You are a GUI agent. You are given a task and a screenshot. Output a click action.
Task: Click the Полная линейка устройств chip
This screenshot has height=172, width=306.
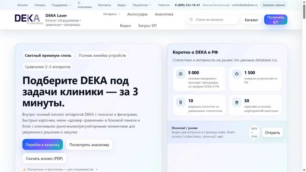click(102, 55)
